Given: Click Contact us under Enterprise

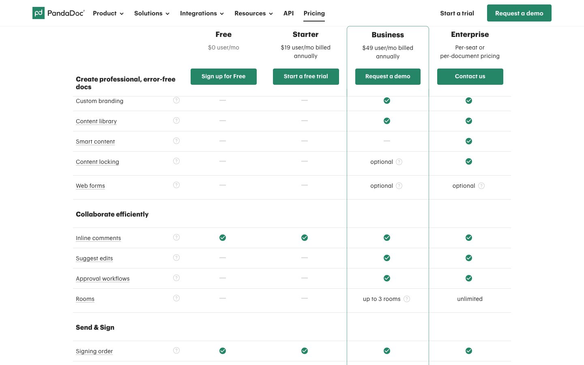Looking at the screenshot, I should point(470,76).
